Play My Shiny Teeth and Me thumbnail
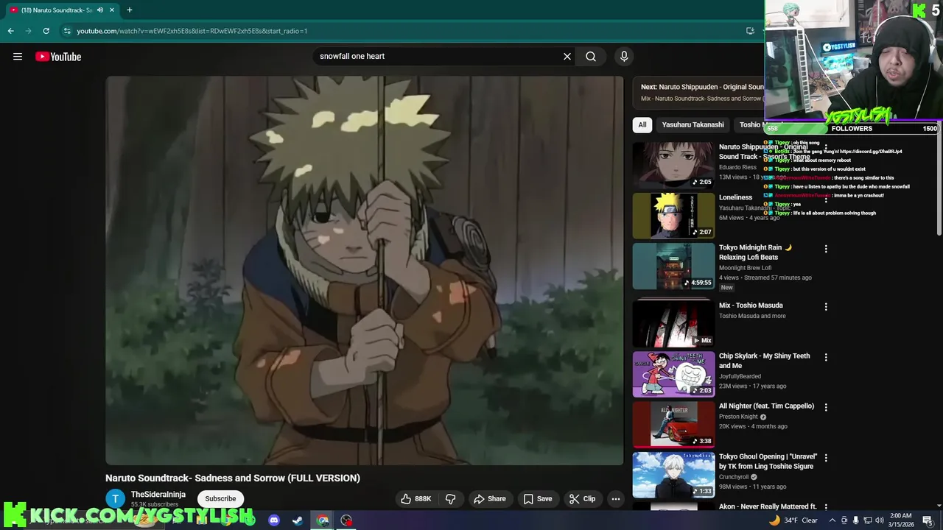The height and width of the screenshot is (530, 943). (x=673, y=374)
